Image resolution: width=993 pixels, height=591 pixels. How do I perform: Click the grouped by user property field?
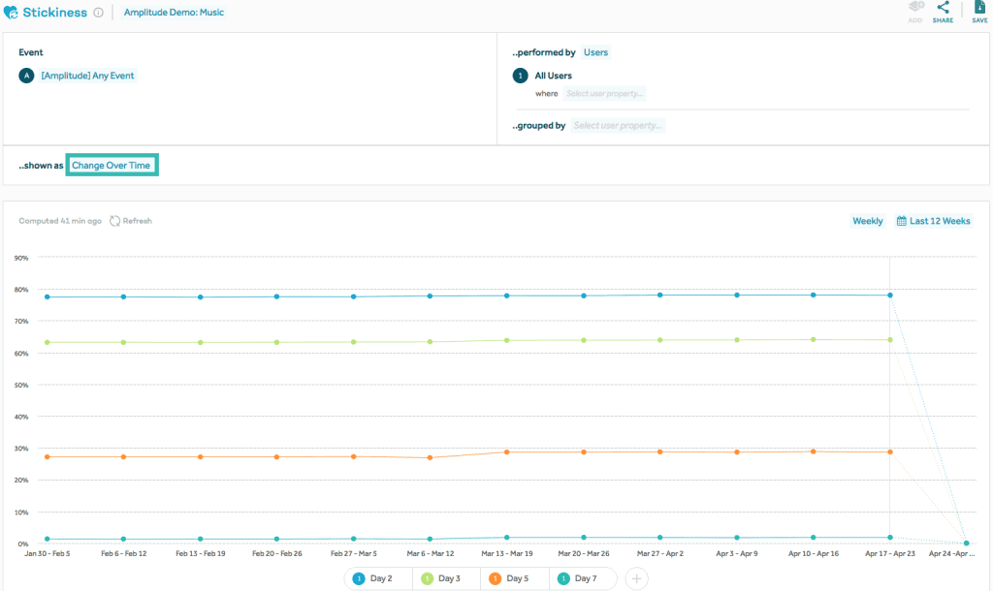618,126
